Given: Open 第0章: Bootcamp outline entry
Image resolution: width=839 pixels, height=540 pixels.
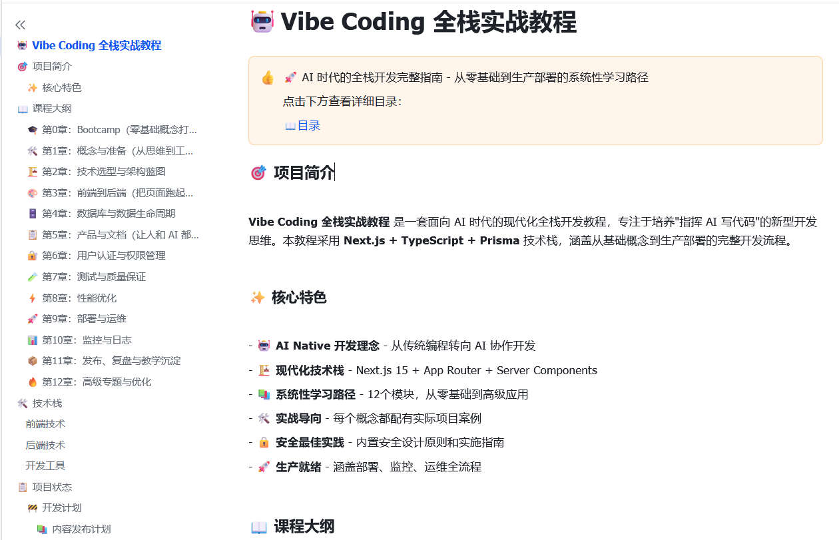Looking at the screenshot, I should pyautogui.click(x=120, y=130).
